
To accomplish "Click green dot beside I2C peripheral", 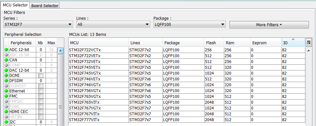I will [x=6, y=122].
